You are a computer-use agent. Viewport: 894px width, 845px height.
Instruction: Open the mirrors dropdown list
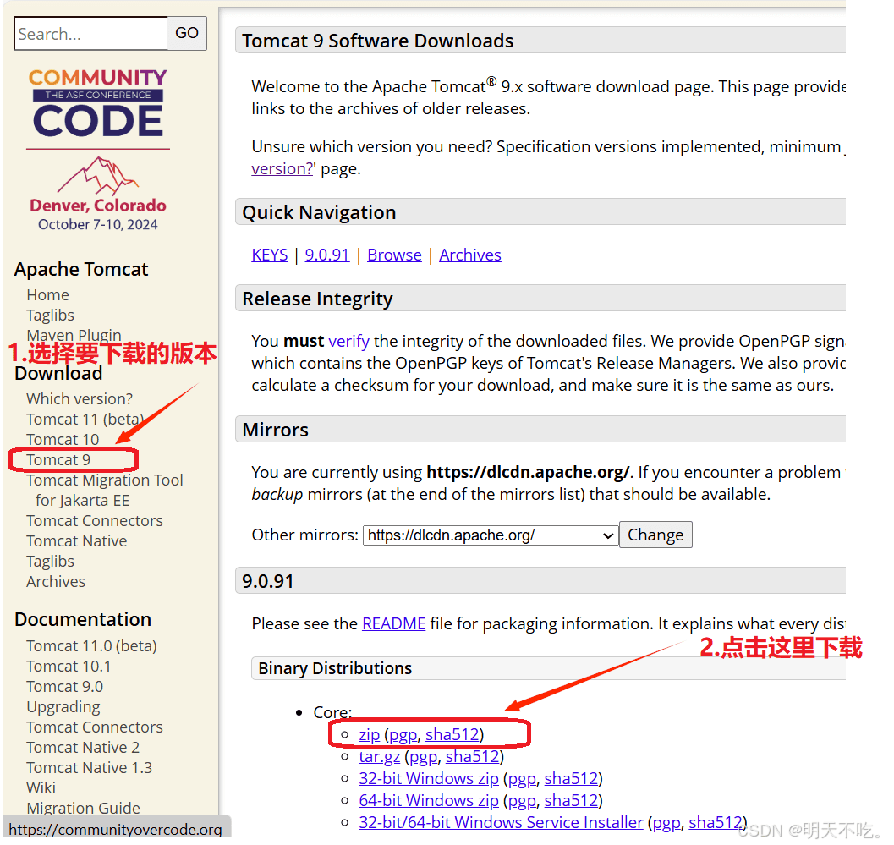click(x=491, y=535)
